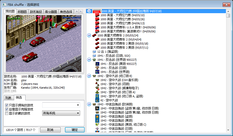Viewport: 233px width, 136px height.
Task: Collapse the 1942 - 空中大战 (修订版 B) group
Action: coord(89,76)
